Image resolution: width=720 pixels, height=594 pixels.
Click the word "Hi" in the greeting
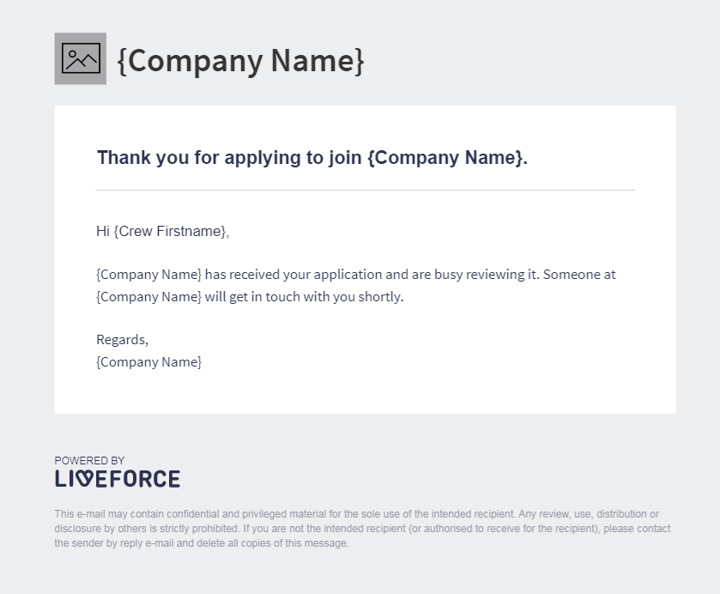click(103, 232)
